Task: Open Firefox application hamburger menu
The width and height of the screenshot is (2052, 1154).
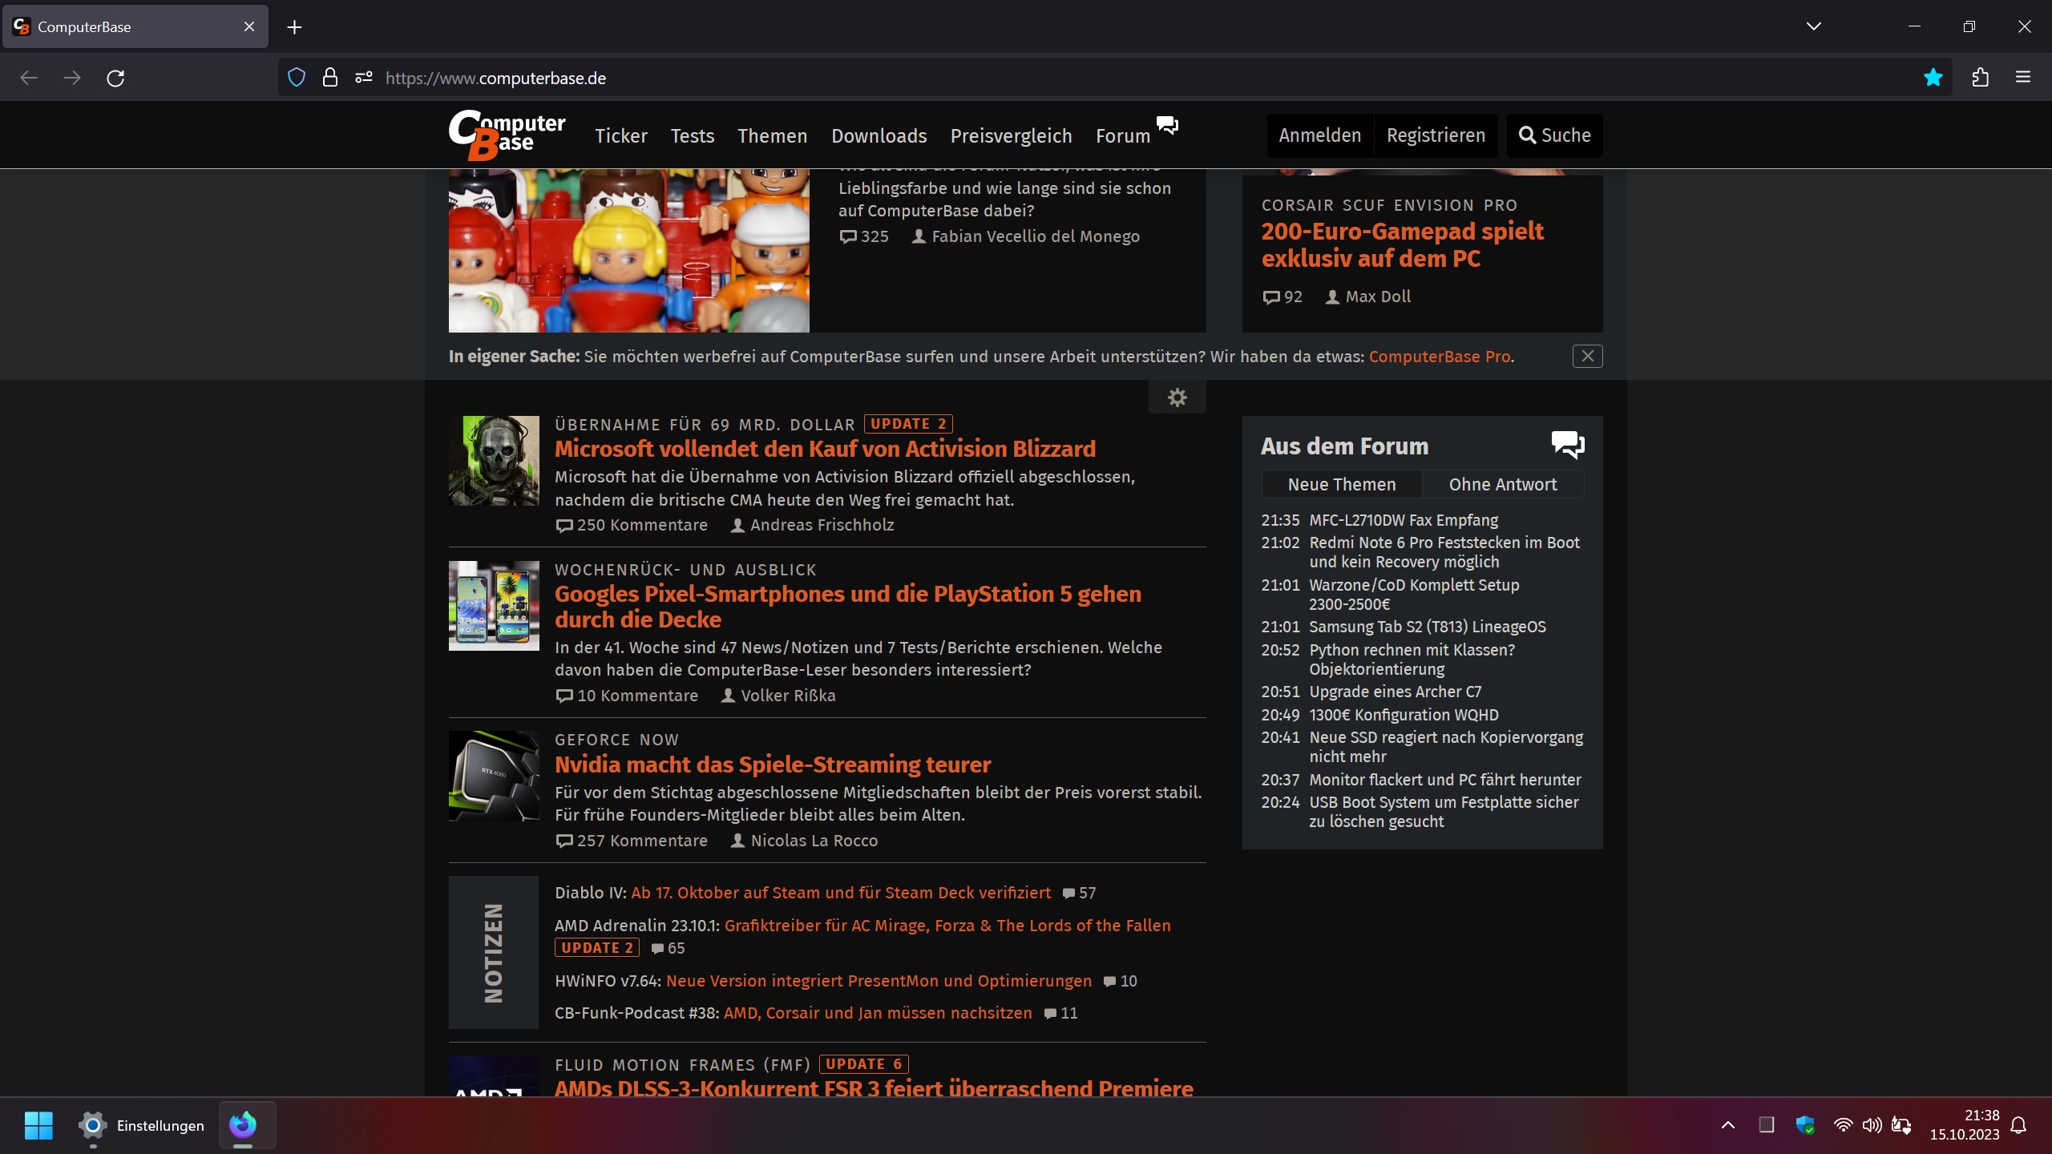Action: click(2023, 78)
